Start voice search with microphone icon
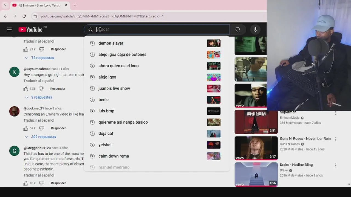The height and width of the screenshot is (197, 351). point(255,30)
